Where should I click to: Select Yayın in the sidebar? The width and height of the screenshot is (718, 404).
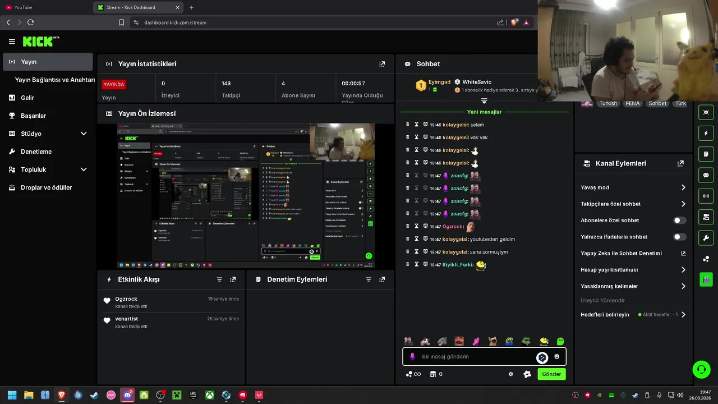click(x=48, y=62)
